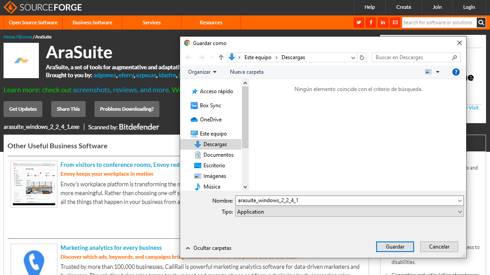Open the ezpecas contributor link
The image size is (490, 275).
coord(146,75)
